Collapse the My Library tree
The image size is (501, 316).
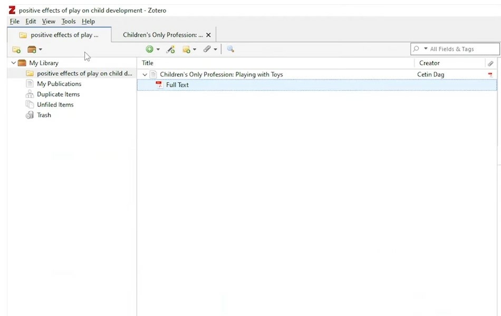pos(13,63)
